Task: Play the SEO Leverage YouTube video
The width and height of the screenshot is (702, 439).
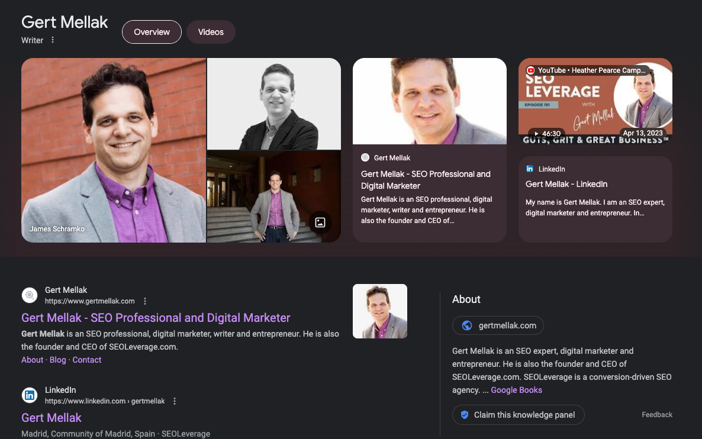Action: point(595,101)
